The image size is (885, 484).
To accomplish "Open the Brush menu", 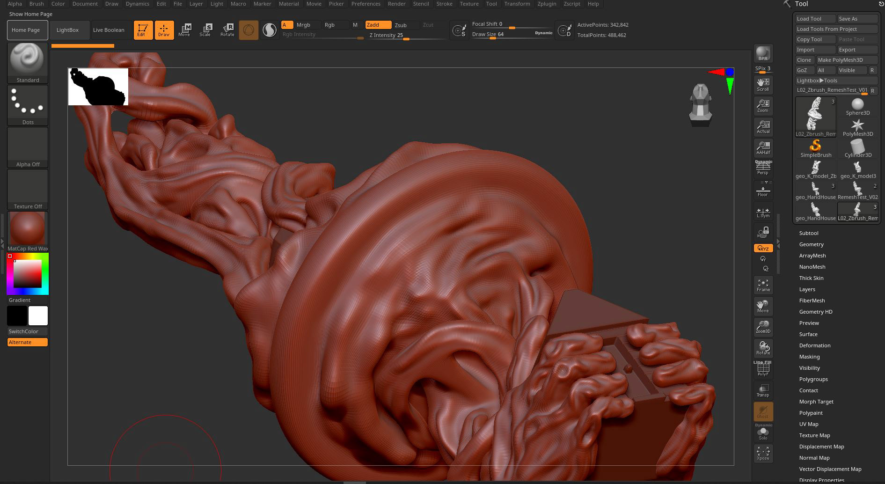I will click(37, 4).
